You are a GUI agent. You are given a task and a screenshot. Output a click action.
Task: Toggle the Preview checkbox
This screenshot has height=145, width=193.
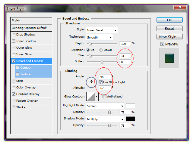(x=162, y=44)
